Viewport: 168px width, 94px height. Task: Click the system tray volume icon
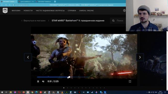[x=151, y=92]
